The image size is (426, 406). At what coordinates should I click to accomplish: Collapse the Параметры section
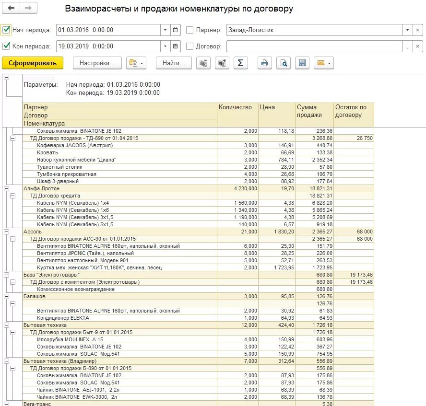point(6,78)
